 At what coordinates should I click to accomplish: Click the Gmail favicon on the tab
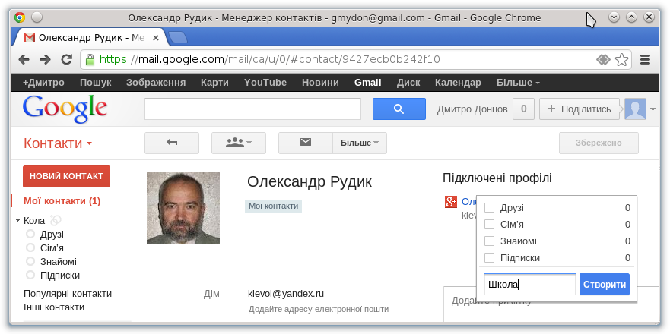tap(30, 37)
